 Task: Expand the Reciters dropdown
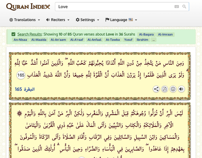click(x=58, y=20)
